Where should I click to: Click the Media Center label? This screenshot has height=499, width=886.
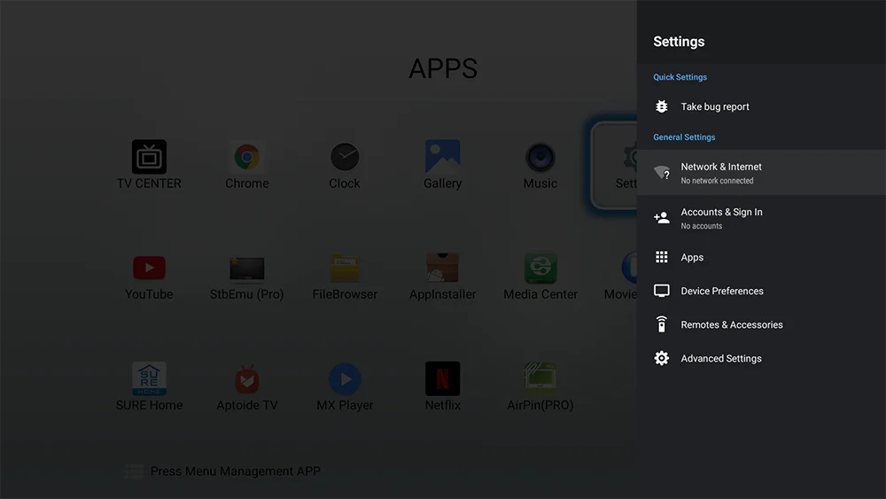click(540, 294)
